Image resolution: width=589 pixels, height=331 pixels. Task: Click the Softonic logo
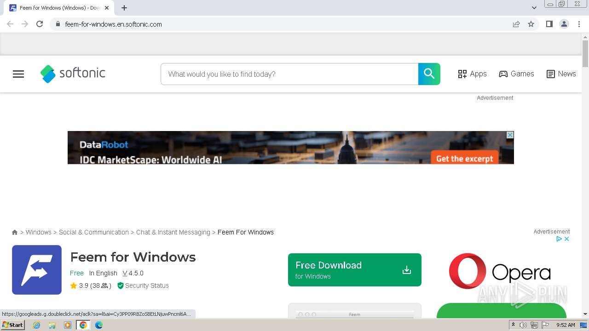pos(73,74)
